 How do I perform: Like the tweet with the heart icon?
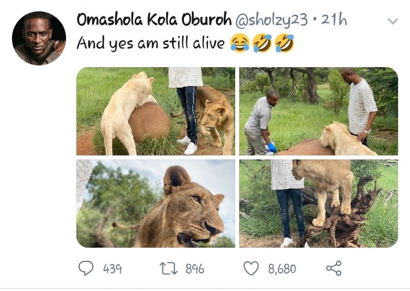click(x=251, y=268)
